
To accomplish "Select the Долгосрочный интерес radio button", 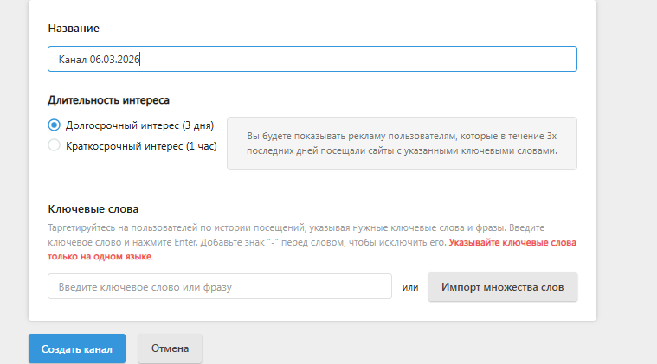I will pyautogui.click(x=55, y=125).
